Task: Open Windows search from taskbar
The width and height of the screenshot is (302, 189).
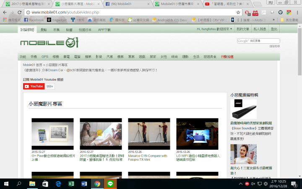Action: pos(19,184)
